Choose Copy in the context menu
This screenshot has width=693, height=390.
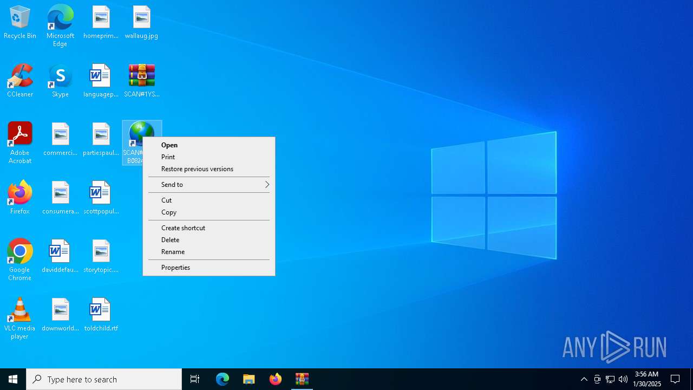click(x=209, y=212)
